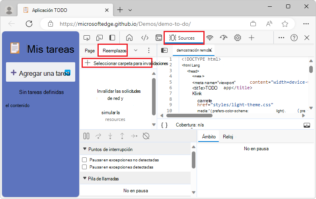Enable Pausar en excepciones detectadas checkbox
This screenshot has height=199, width=316.
coord(84,167)
